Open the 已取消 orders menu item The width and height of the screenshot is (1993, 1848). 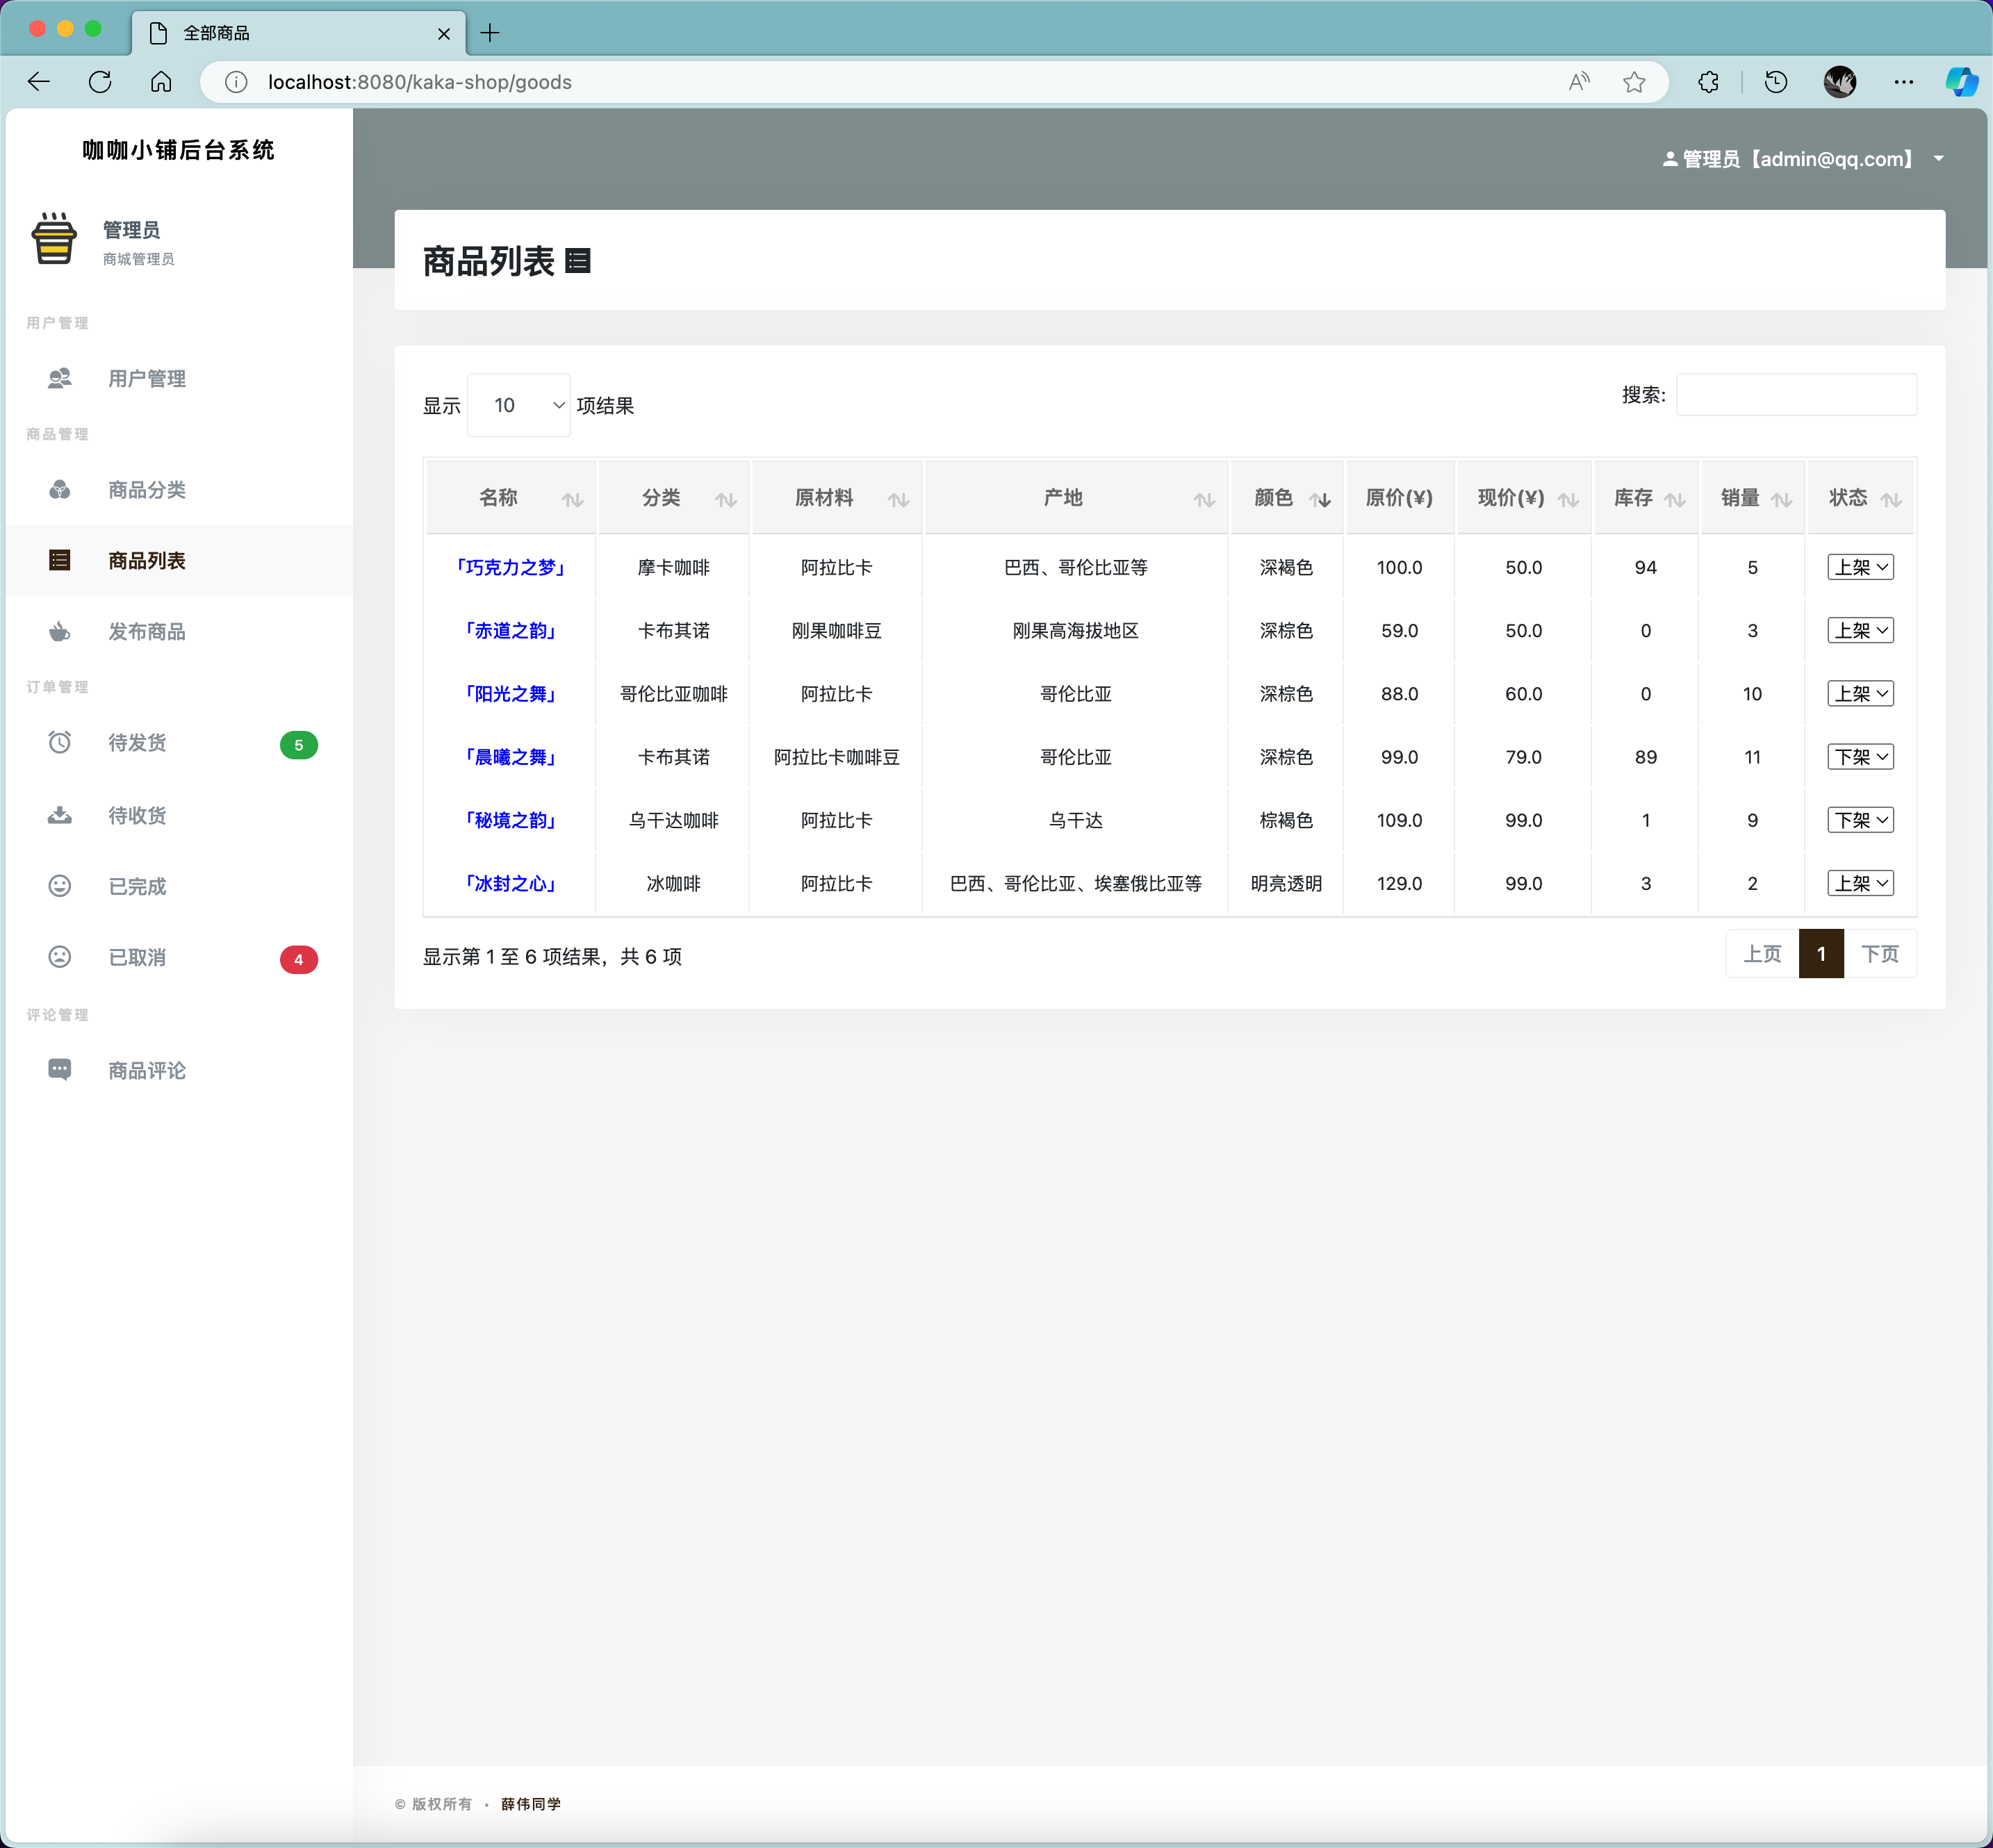[x=138, y=957]
